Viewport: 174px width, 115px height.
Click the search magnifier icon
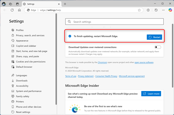(x=69, y=22)
